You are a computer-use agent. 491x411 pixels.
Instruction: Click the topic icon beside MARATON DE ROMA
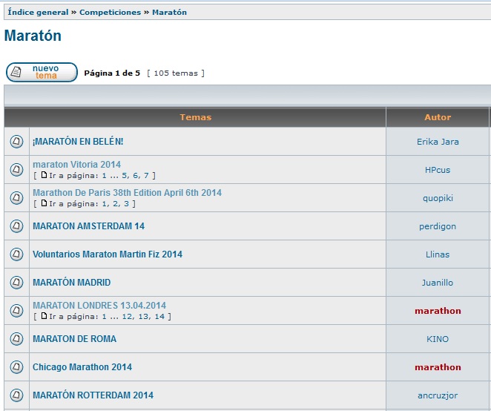16,339
